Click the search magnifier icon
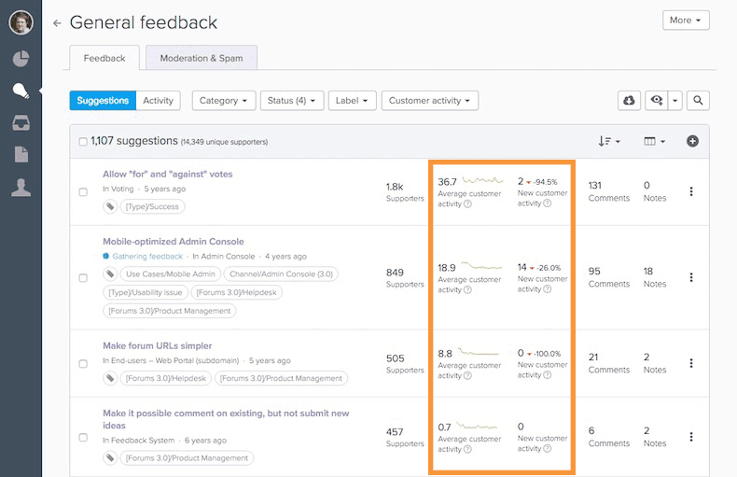 [x=698, y=101]
